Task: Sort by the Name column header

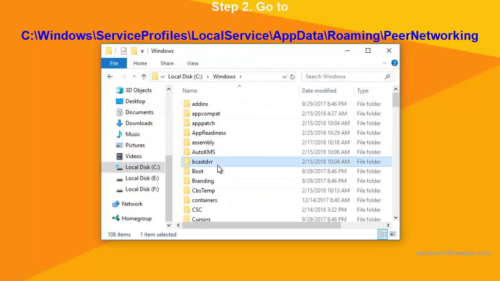Action: point(190,91)
